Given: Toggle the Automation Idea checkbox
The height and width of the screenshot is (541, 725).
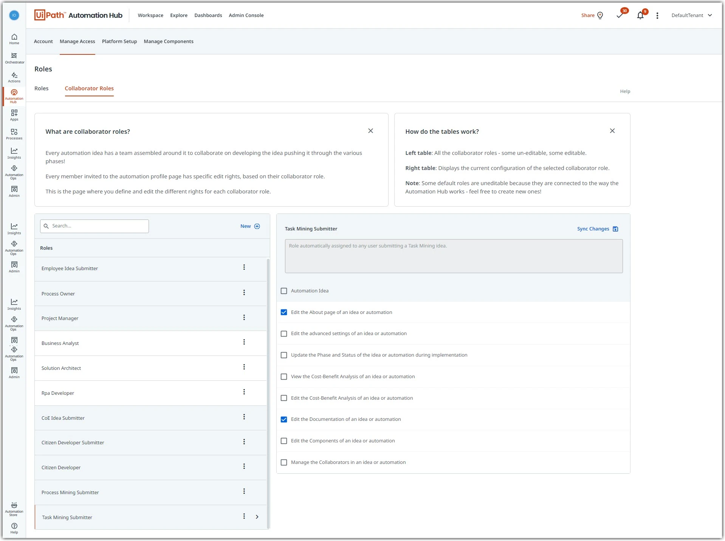Looking at the screenshot, I should [x=284, y=291].
